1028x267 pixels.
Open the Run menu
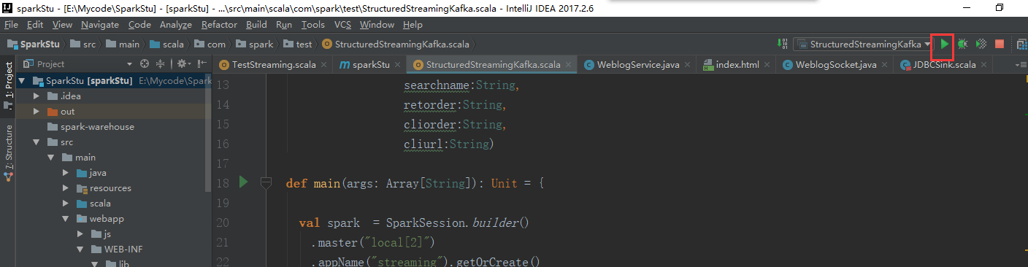tap(284, 25)
